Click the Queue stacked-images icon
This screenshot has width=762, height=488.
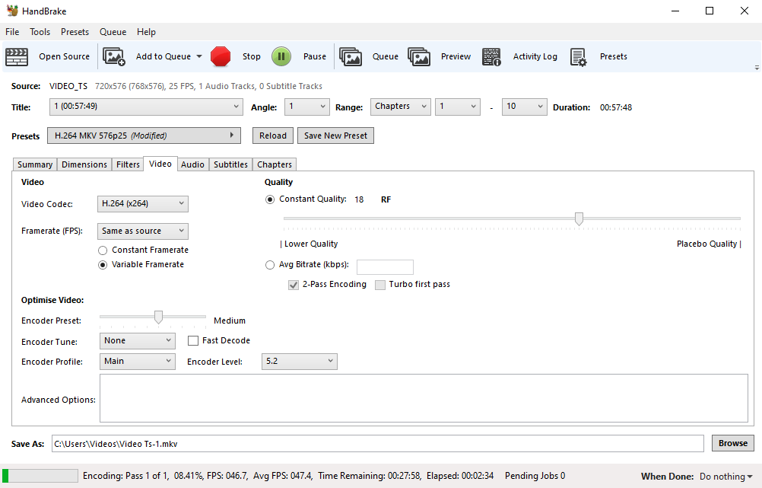[x=351, y=57]
